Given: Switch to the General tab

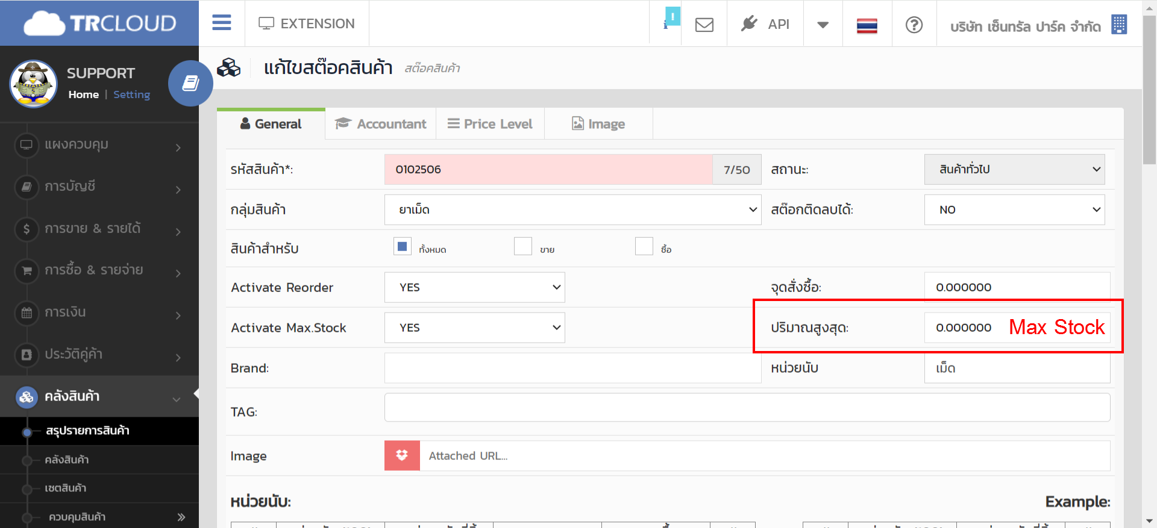Looking at the screenshot, I should pyautogui.click(x=271, y=124).
